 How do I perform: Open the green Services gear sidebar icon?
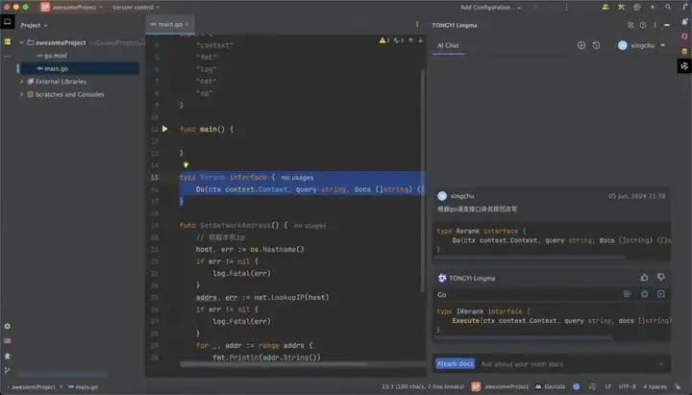(8, 326)
